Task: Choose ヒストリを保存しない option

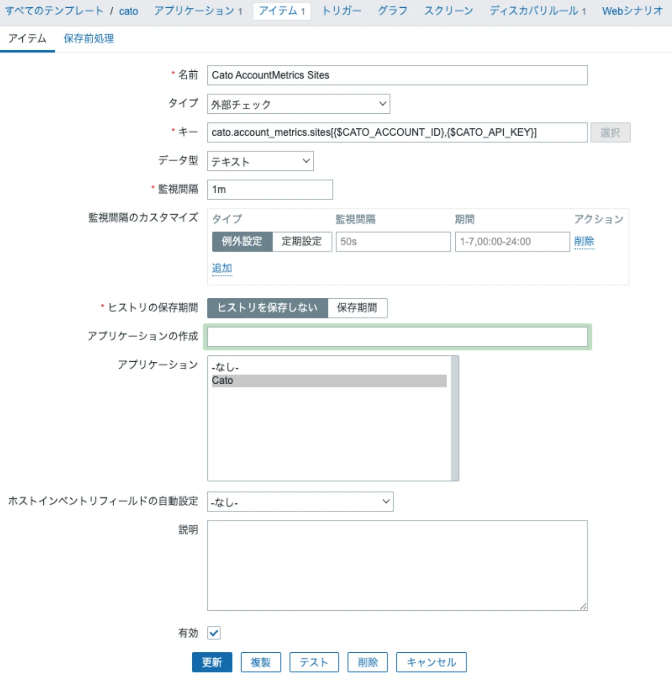Action: tap(267, 308)
